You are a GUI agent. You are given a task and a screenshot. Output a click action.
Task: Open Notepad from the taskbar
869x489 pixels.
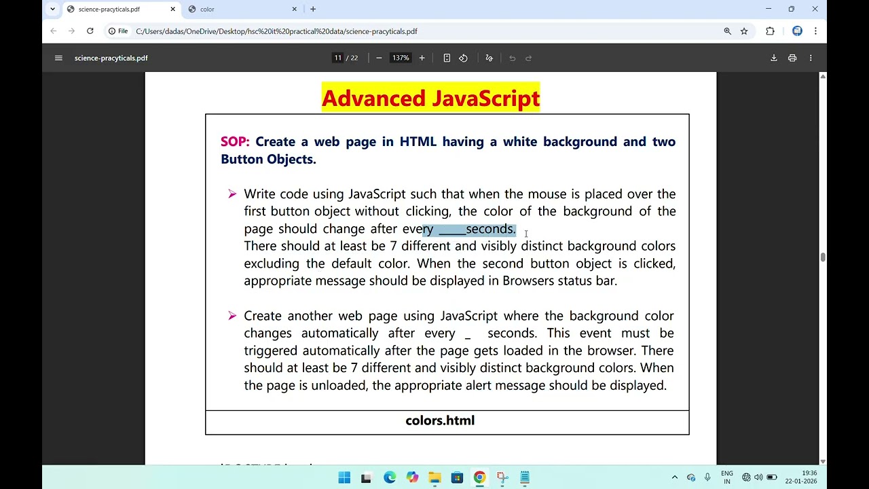pos(525,477)
